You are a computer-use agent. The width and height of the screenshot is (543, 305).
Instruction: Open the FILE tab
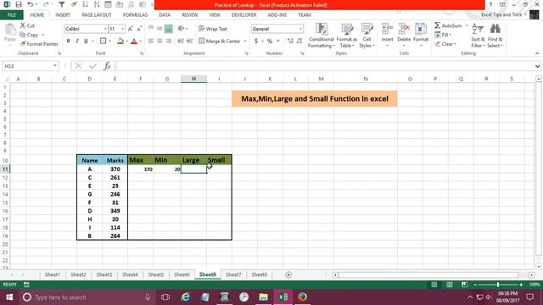(x=11, y=15)
